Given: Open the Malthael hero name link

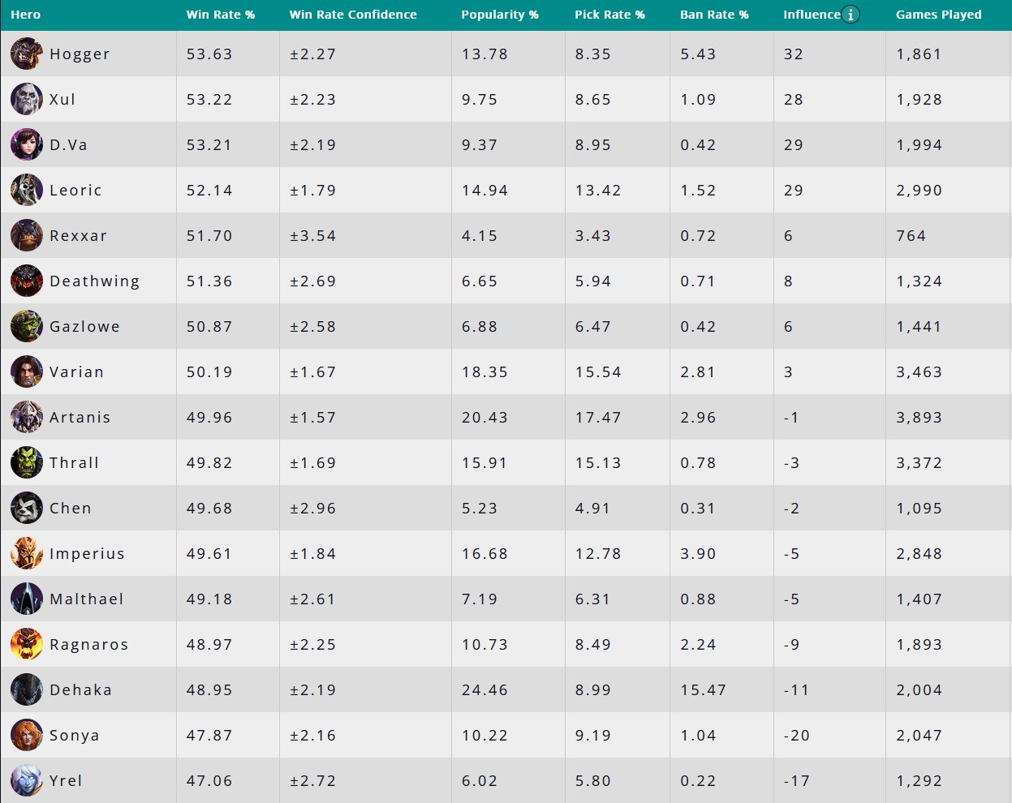Looking at the screenshot, I should tap(87, 599).
